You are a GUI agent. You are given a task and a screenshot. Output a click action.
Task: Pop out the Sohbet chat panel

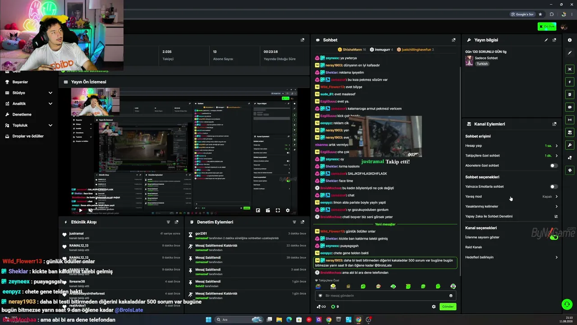453,40
